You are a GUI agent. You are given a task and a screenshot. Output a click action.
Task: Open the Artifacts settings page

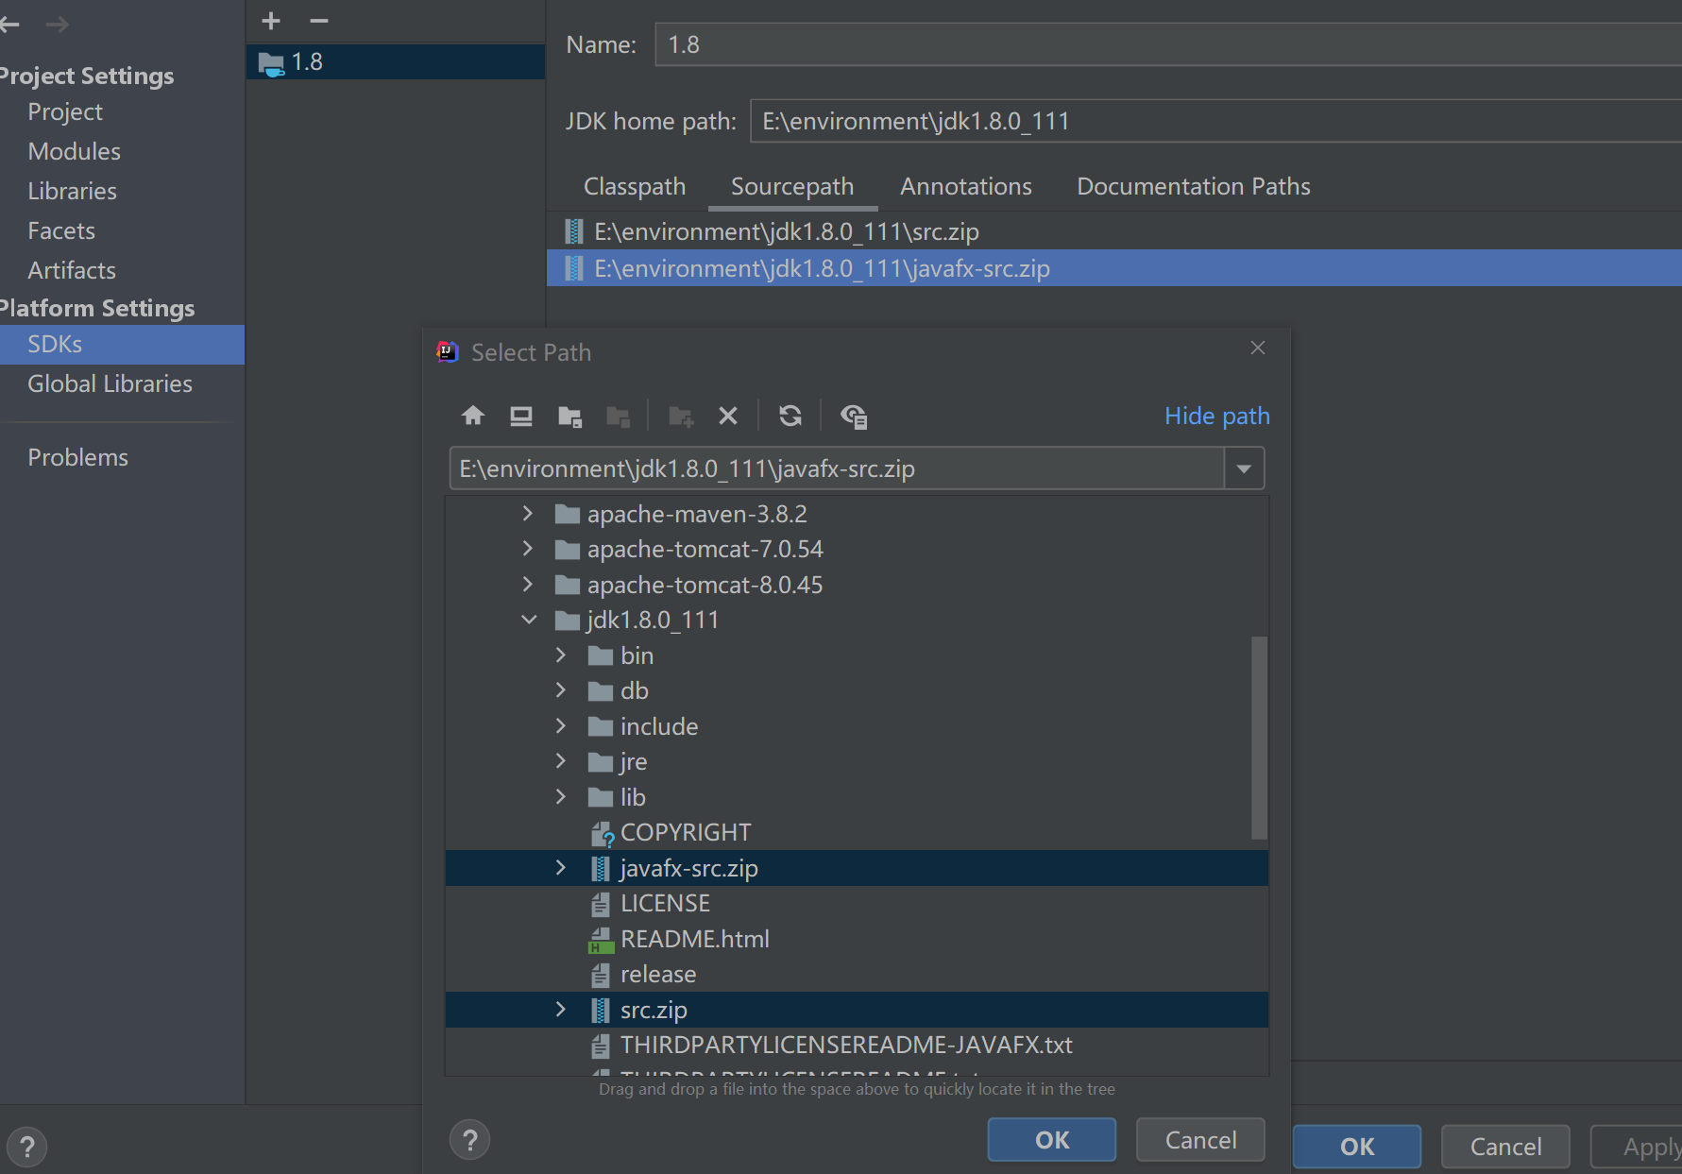point(72,270)
